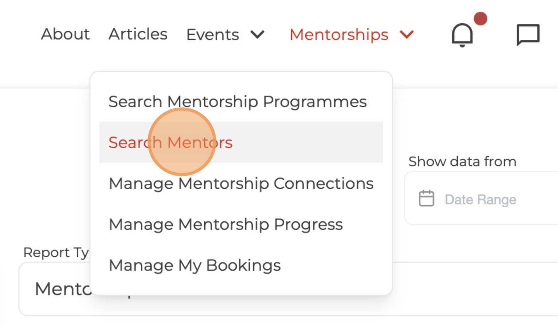558x325 pixels.
Task: Click the Mentorships navigation label
Action: coord(339,35)
